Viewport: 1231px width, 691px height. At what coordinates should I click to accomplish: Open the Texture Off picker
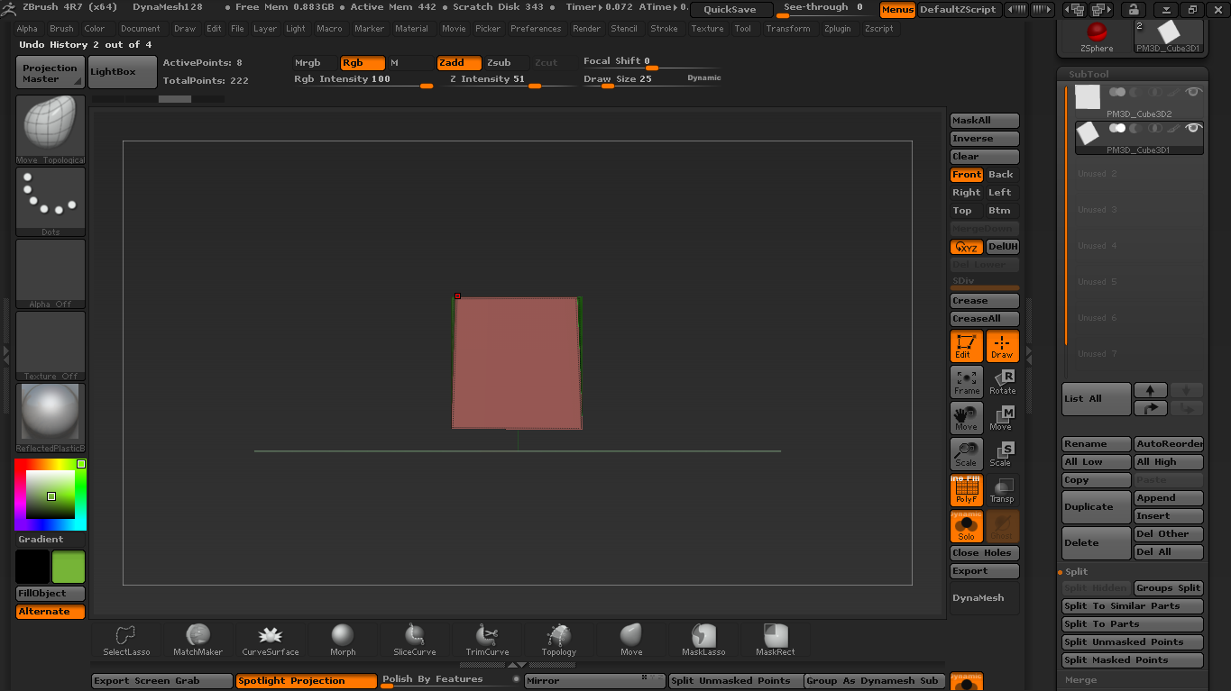click(51, 346)
